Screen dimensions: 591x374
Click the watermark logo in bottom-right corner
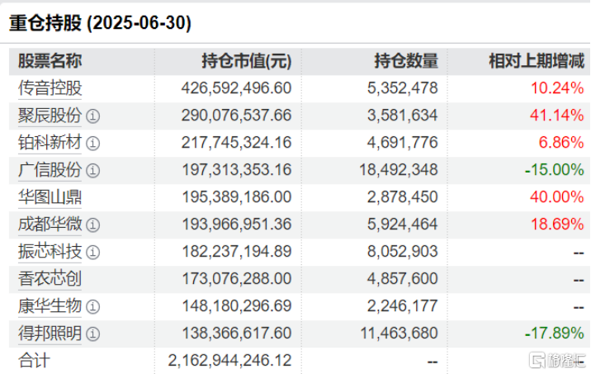557,361
